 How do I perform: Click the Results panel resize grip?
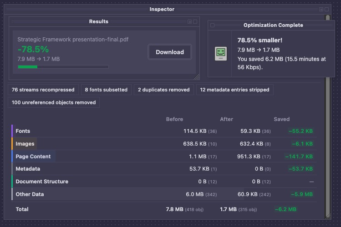click(196, 77)
